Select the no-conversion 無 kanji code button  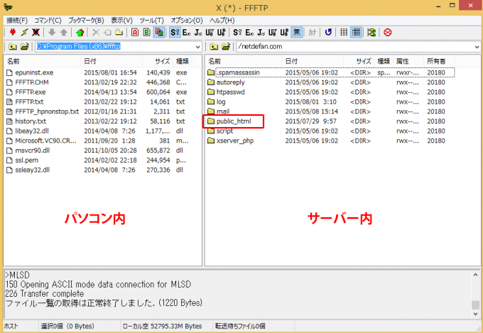click(x=297, y=32)
